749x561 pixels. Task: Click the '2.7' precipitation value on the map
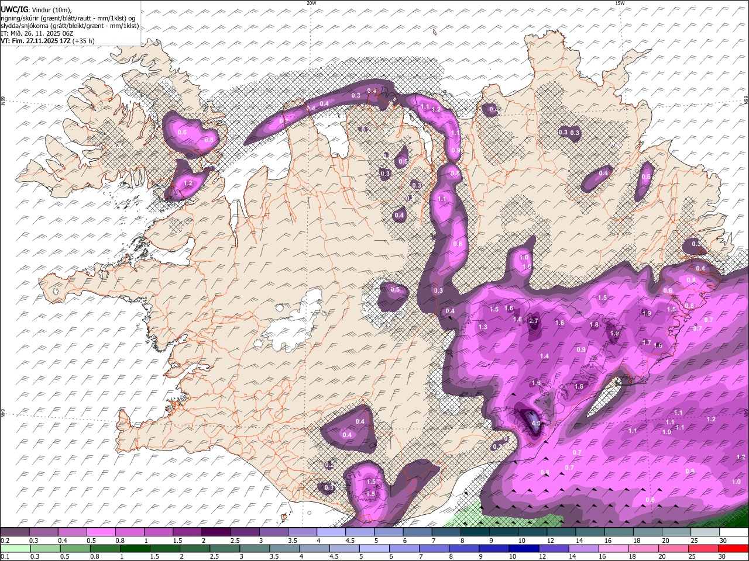click(533, 321)
